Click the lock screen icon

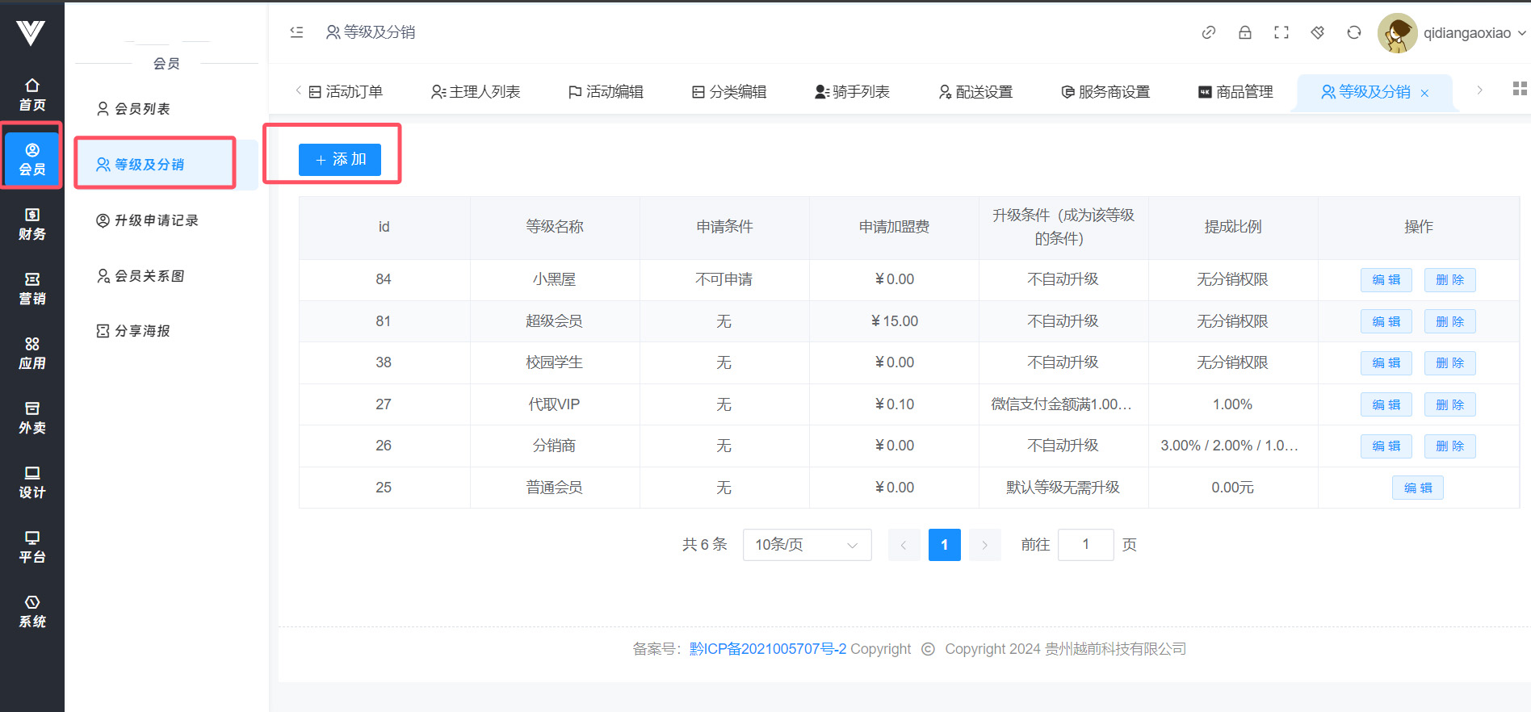coord(1244,32)
